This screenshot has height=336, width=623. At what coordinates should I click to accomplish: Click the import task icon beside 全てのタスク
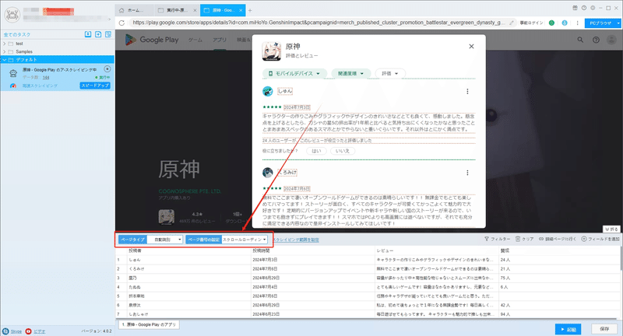(88, 34)
